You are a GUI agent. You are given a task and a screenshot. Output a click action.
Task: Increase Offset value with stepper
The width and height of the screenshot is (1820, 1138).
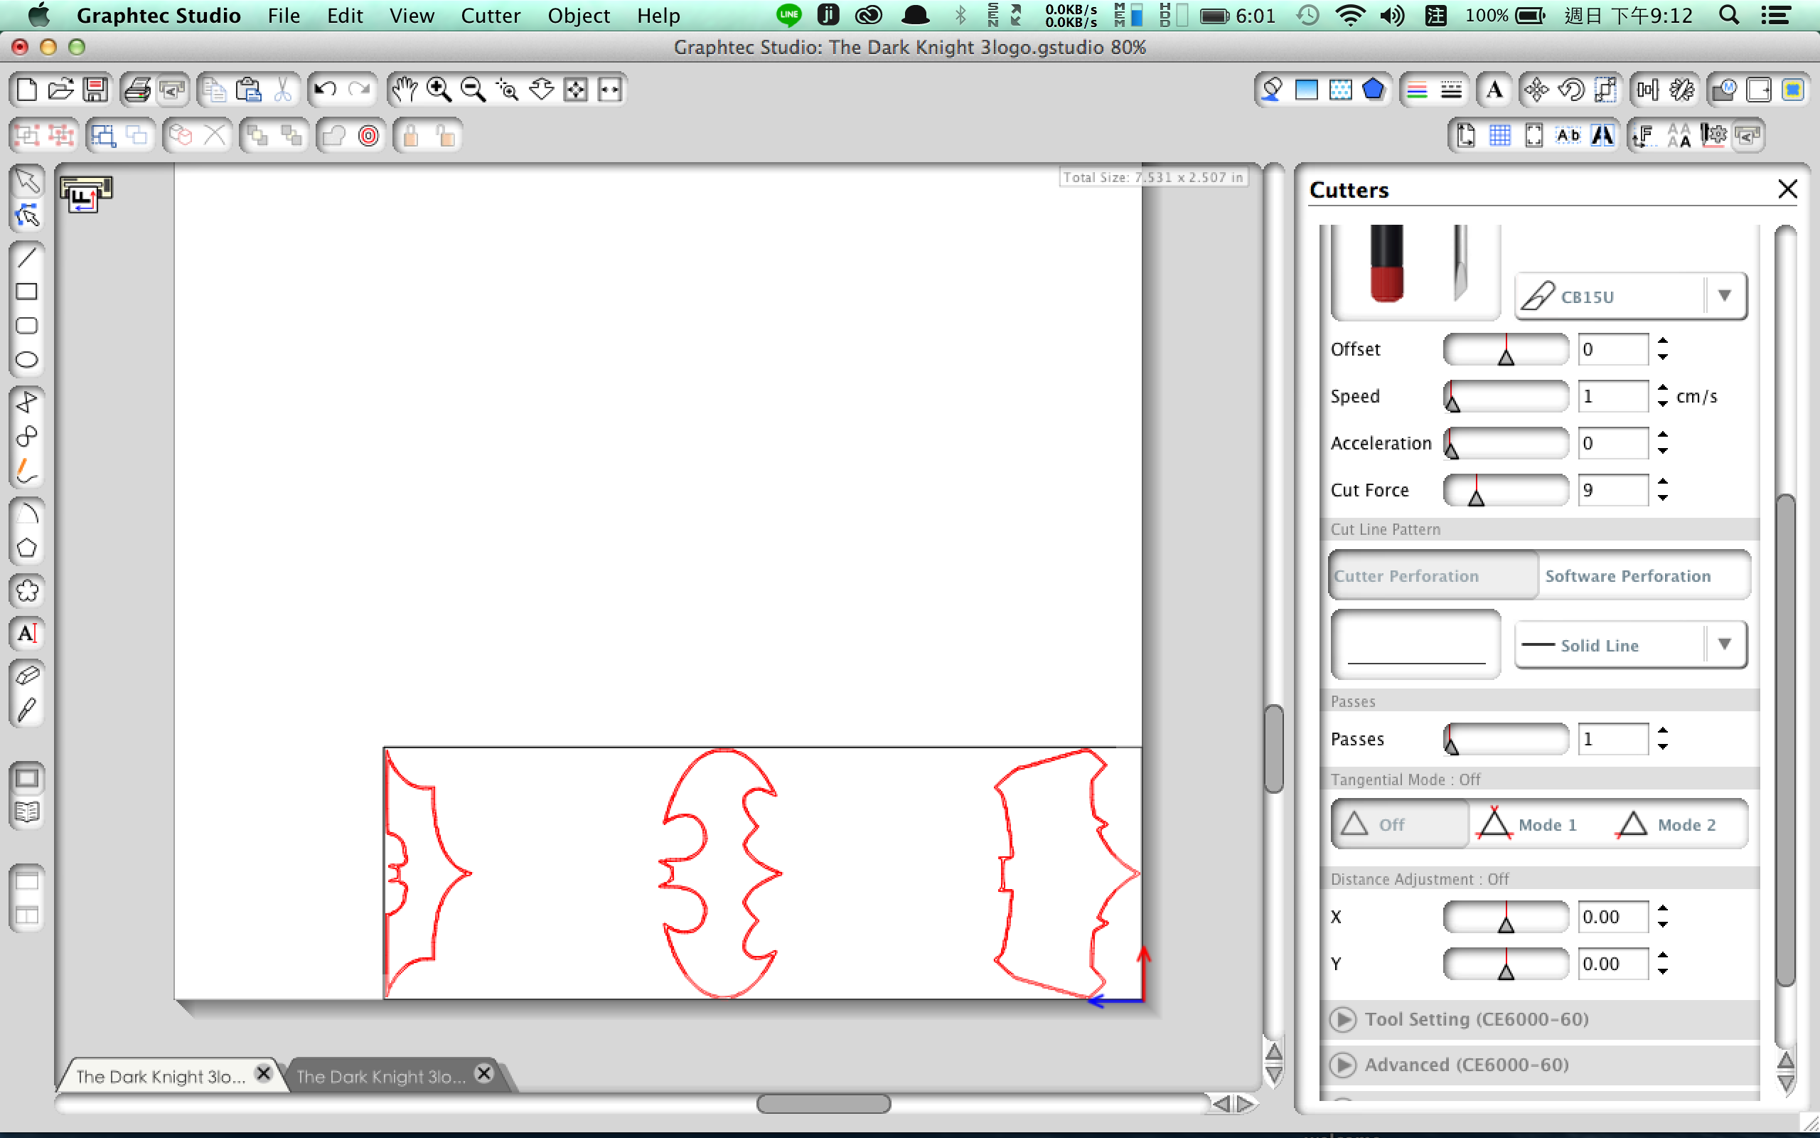[x=1663, y=341]
